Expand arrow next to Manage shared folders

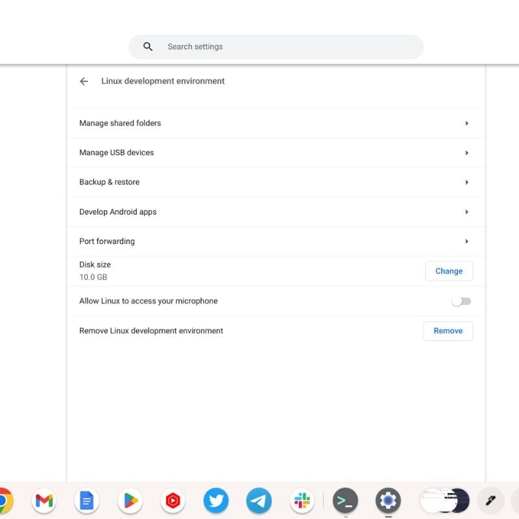[x=466, y=123]
